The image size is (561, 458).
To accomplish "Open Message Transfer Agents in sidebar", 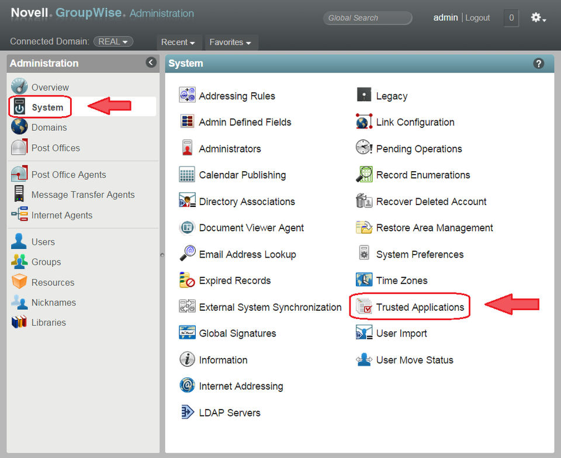I will click(82, 195).
